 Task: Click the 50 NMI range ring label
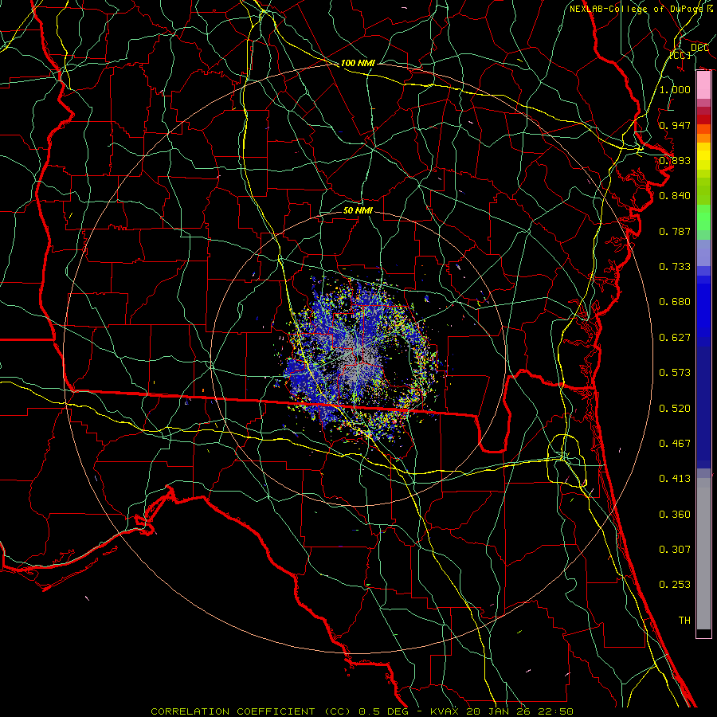point(358,210)
